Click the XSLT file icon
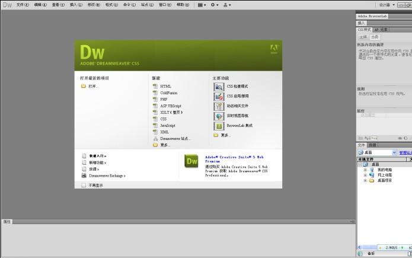This screenshot has height=258, width=412. point(155,112)
